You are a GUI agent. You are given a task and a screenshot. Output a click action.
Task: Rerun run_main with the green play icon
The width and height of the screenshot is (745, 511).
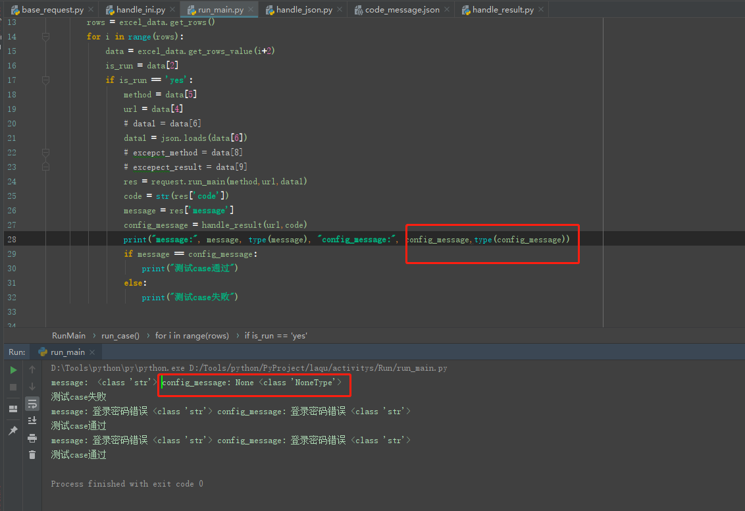click(13, 370)
